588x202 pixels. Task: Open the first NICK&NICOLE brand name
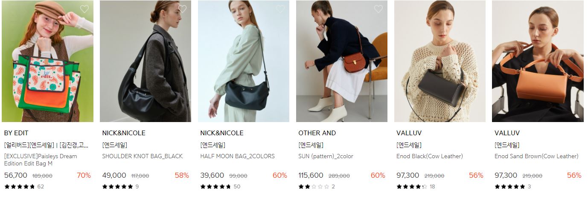click(124, 133)
